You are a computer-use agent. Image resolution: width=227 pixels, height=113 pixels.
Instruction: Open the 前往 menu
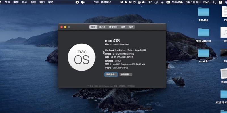coord(33,2)
